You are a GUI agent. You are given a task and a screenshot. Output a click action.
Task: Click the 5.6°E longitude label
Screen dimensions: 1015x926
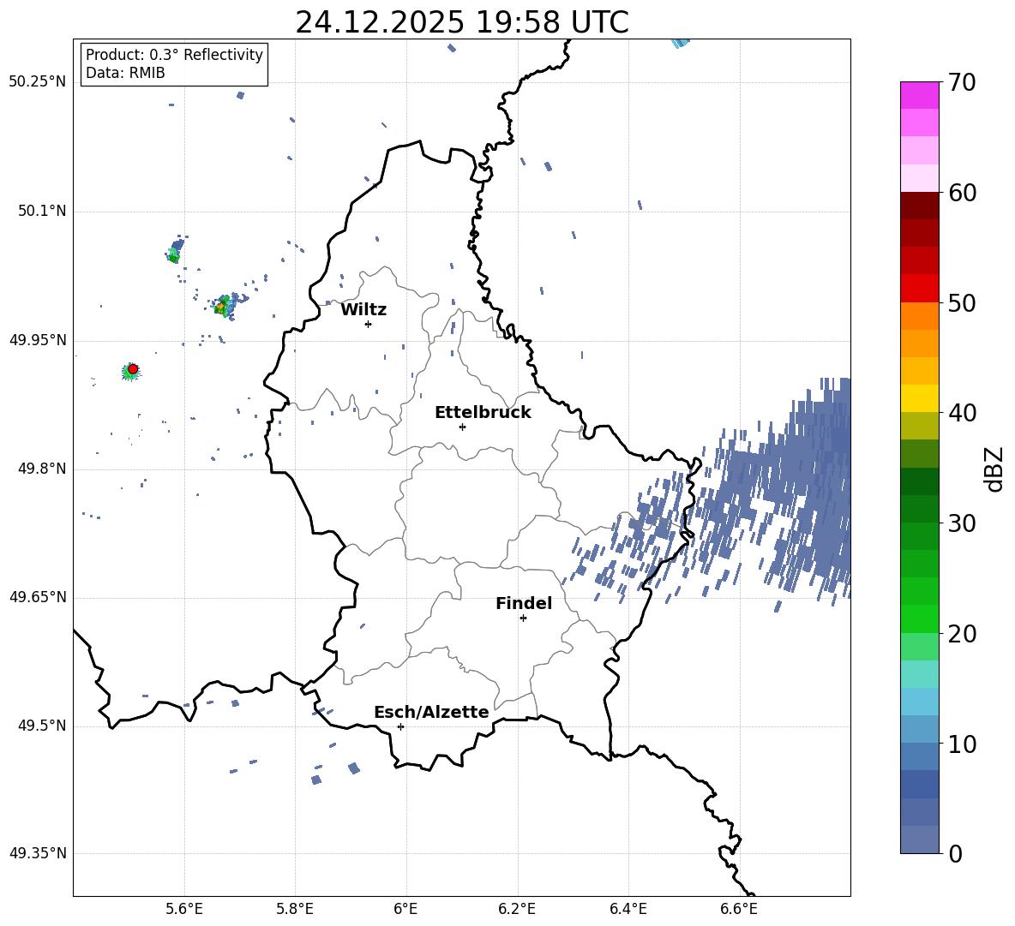(184, 909)
